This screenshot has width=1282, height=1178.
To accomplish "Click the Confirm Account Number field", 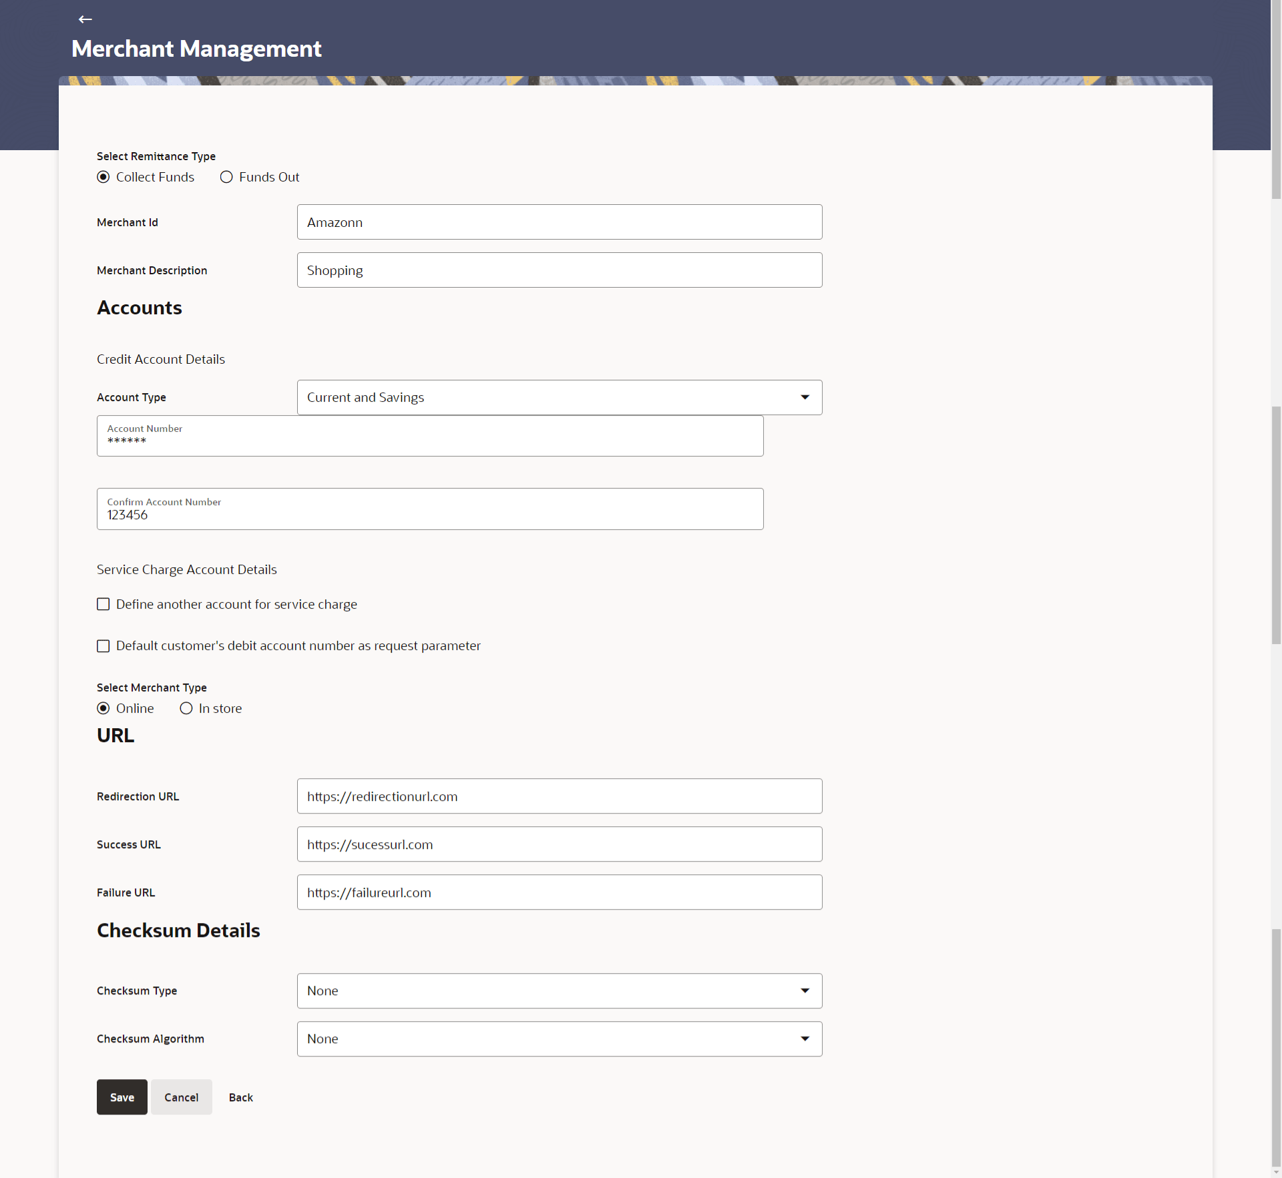I will coord(429,510).
